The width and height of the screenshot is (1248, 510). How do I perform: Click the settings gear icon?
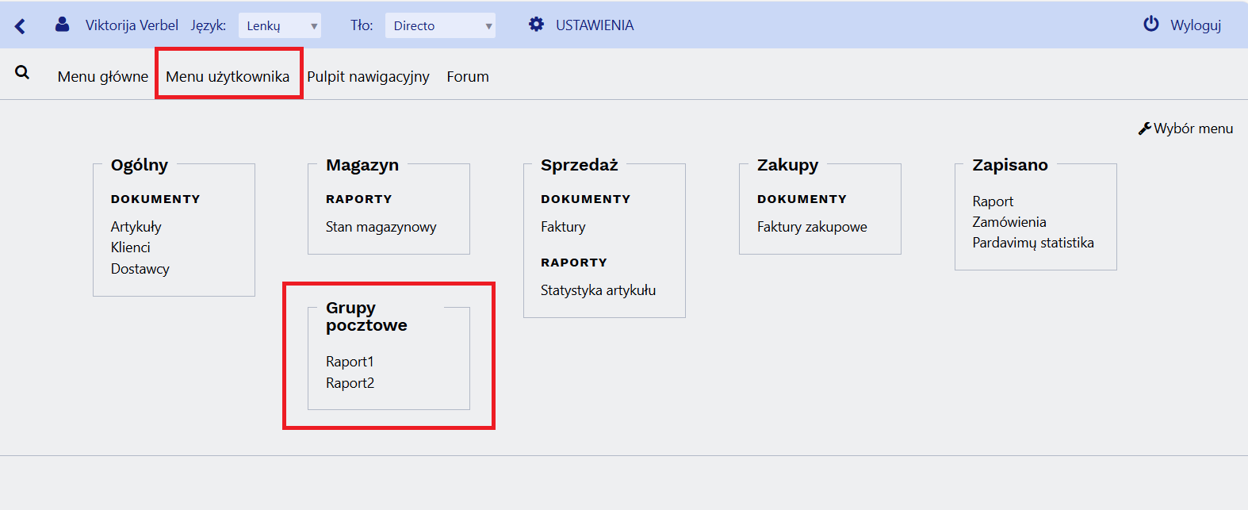(537, 25)
